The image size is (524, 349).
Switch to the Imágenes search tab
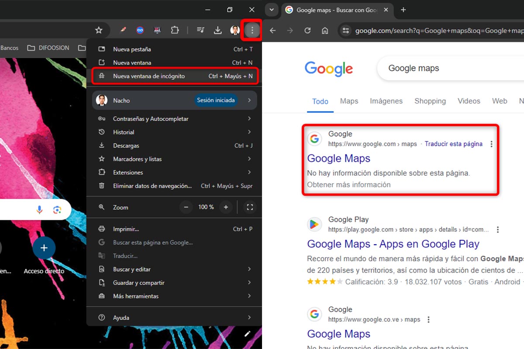(x=386, y=101)
